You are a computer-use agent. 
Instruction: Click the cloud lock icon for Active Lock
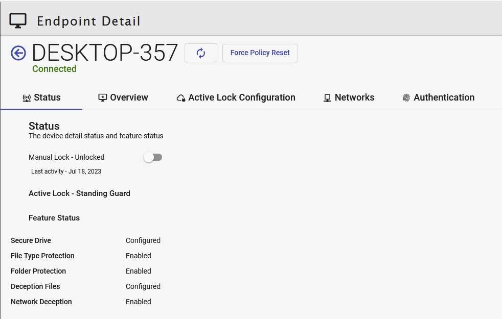[x=181, y=98]
